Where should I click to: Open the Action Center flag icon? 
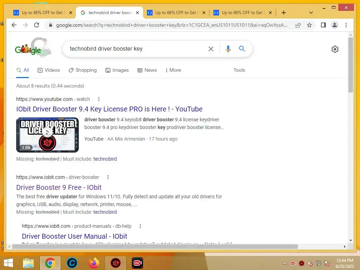(327, 263)
